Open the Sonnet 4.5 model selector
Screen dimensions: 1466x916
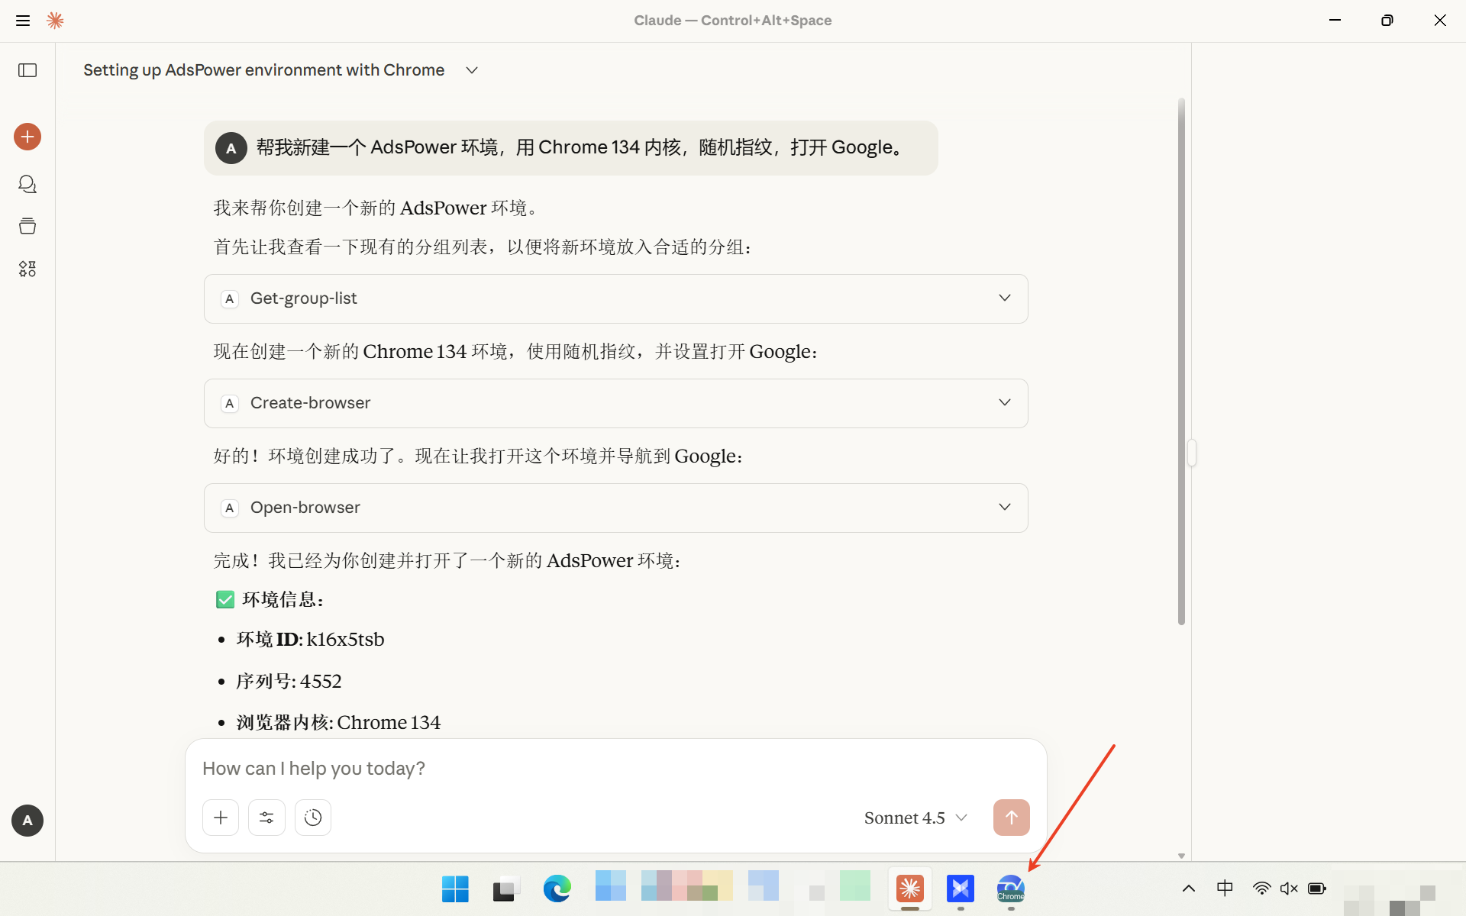click(x=915, y=817)
